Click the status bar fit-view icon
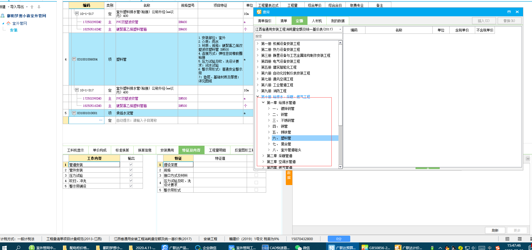 tap(507, 239)
